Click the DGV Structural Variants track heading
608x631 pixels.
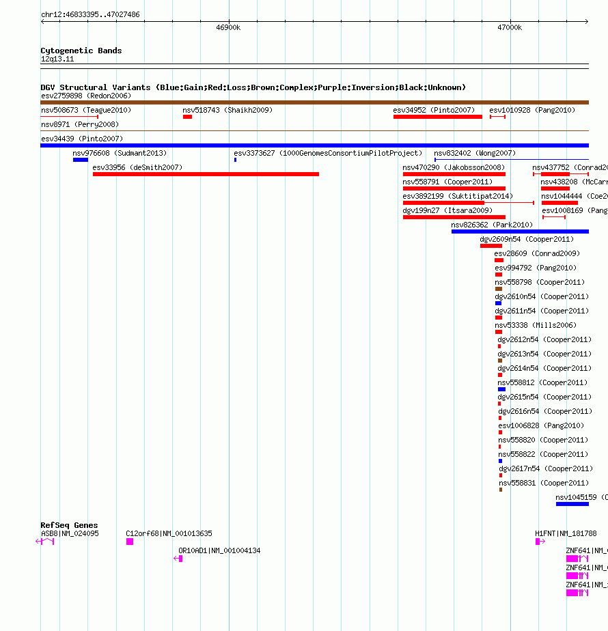click(253, 87)
